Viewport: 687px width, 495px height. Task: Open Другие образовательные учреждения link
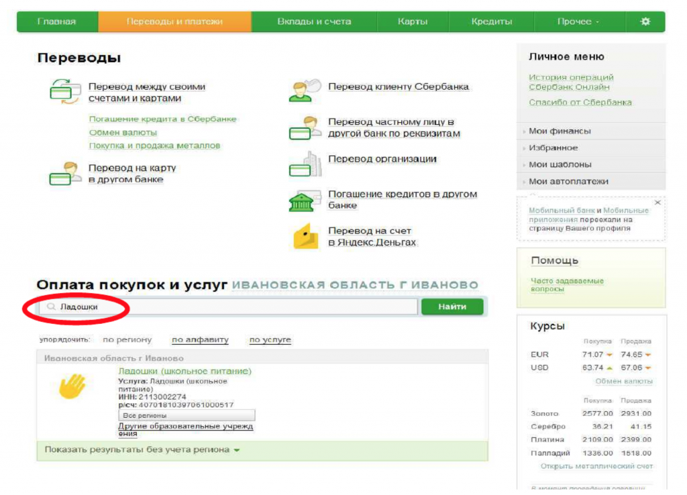point(186,430)
